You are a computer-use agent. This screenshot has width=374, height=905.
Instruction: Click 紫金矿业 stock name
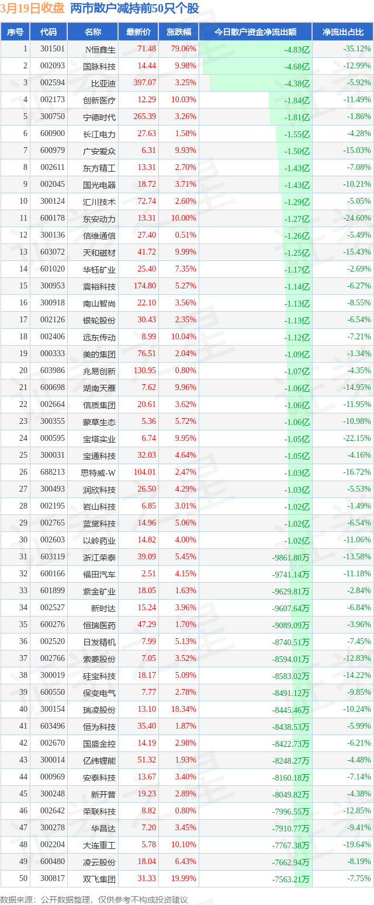pos(99,591)
